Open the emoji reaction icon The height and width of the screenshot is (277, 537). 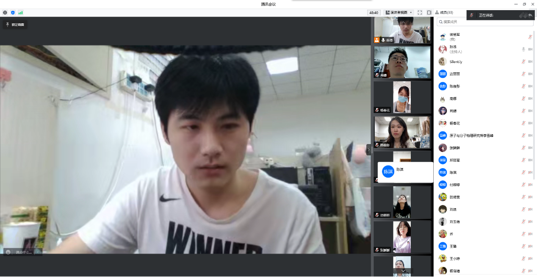[x=8, y=252]
